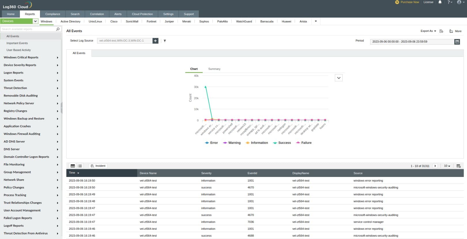Screen dimensions: 467x239
Task: Click the '1 - 10 of 31311' pagination text
Action: pos(420,166)
